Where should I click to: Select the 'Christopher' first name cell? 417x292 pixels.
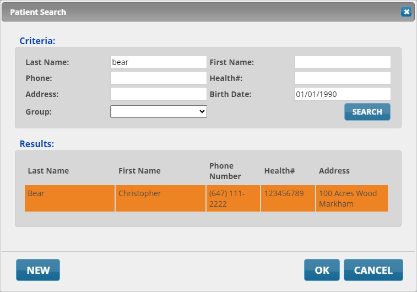160,198
